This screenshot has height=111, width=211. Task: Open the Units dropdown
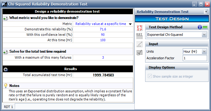click(x=204, y=52)
